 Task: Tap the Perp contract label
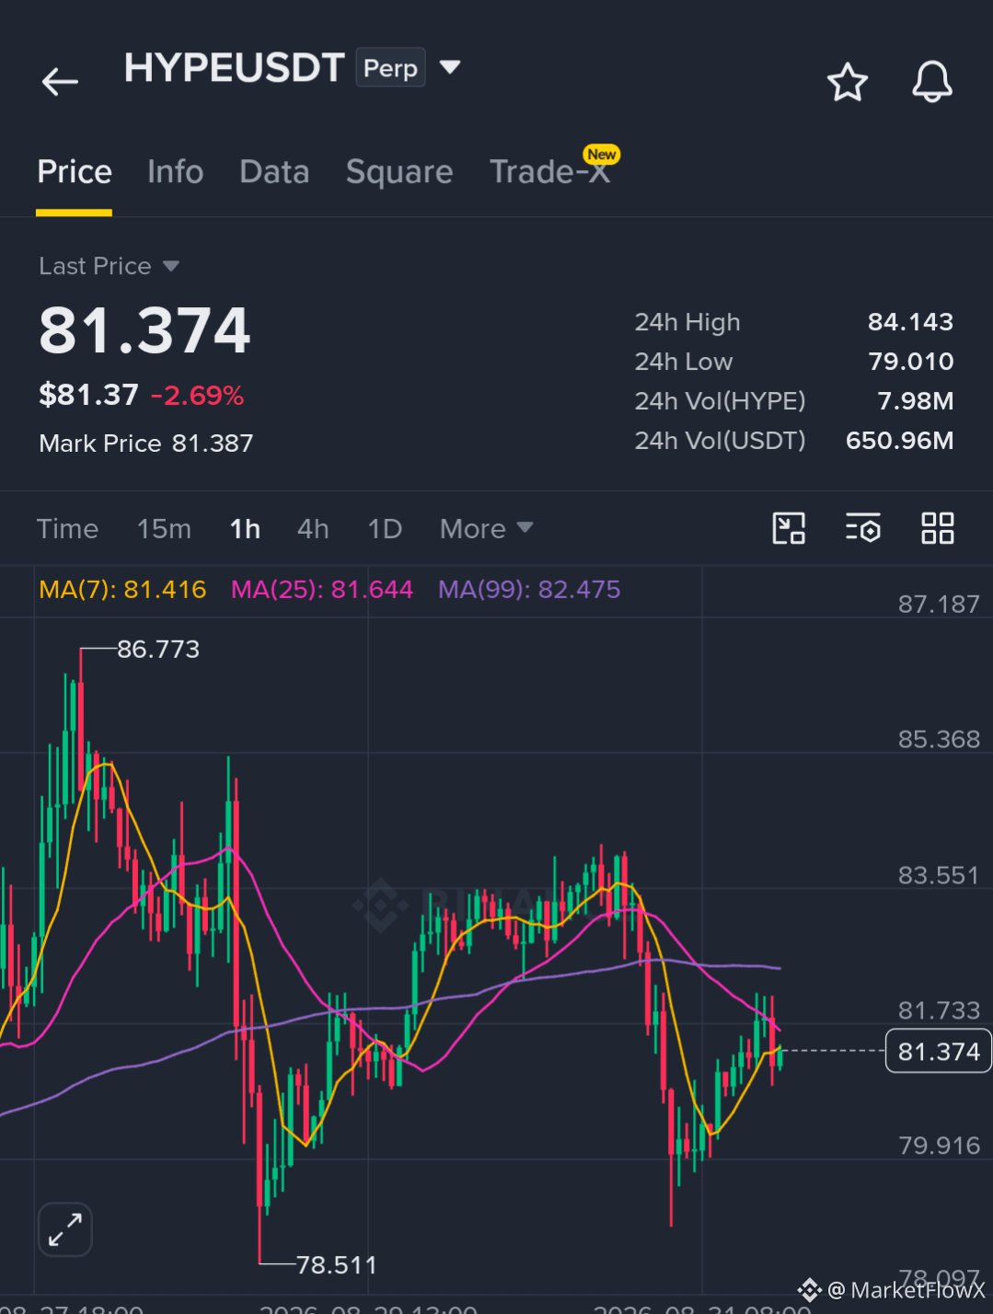click(x=390, y=67)
